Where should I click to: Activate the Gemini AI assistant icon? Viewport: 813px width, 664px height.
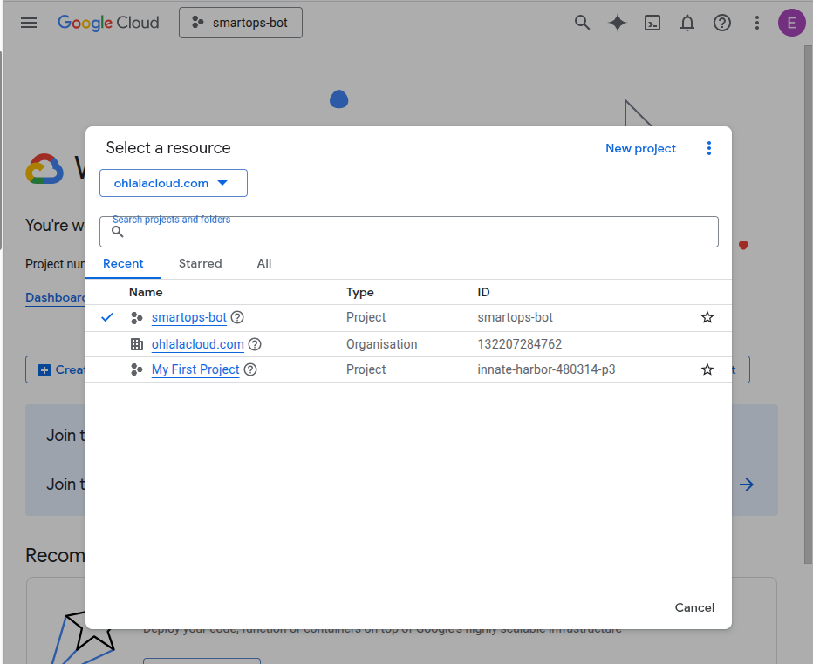617,23
